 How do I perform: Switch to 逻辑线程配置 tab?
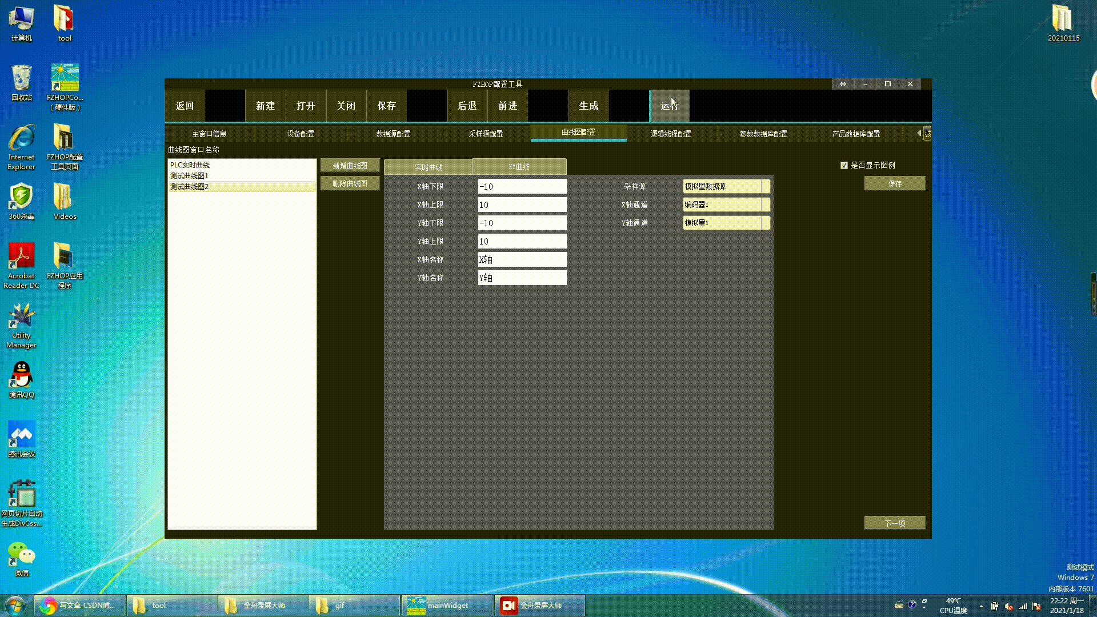click(671, 134)
